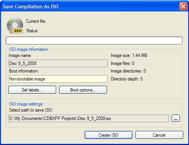Screen dimensions: 189x145
Task: Click the 'Image size: 1.44 MB' text
Action: coord(129,55)
